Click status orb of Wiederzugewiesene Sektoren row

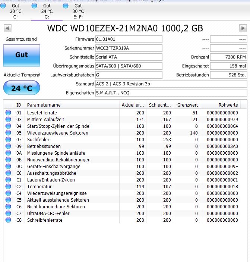tap(8, 133)
